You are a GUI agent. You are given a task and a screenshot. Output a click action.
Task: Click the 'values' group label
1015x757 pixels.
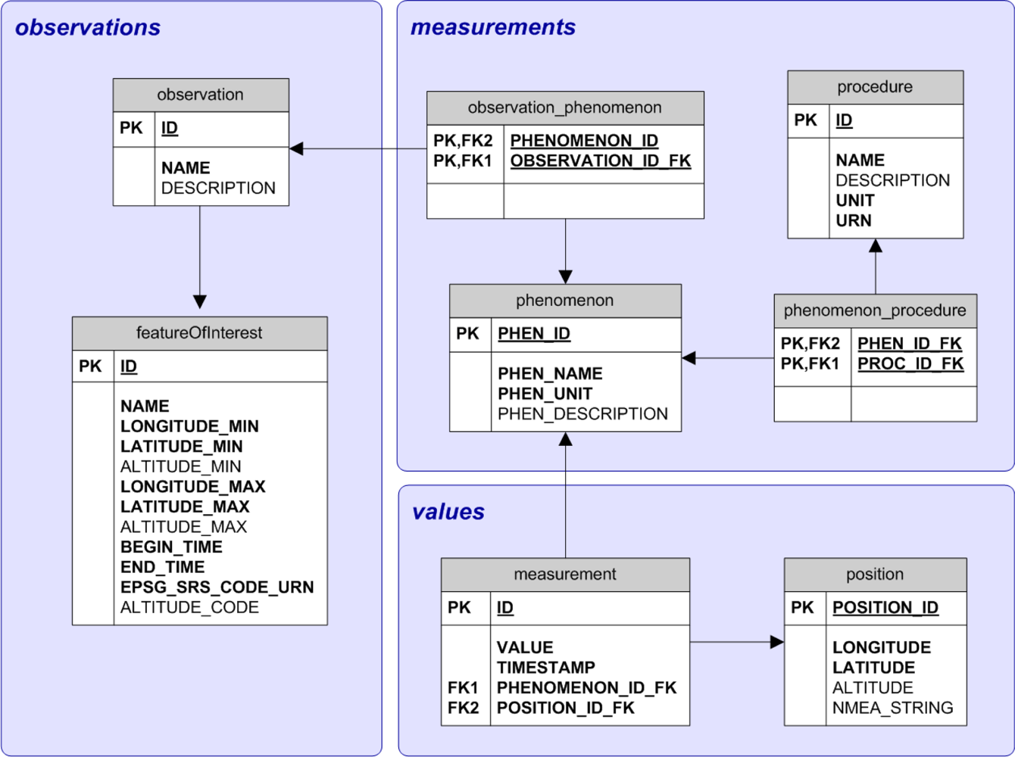coord(448,512)
